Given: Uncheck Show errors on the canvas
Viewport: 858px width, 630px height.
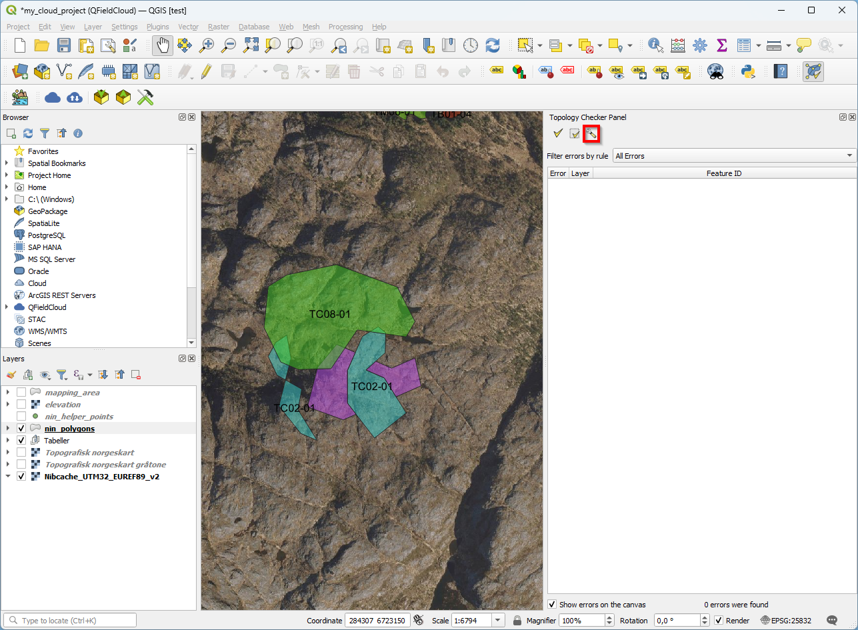Looking at the screenshot, I should coord(552,605).
